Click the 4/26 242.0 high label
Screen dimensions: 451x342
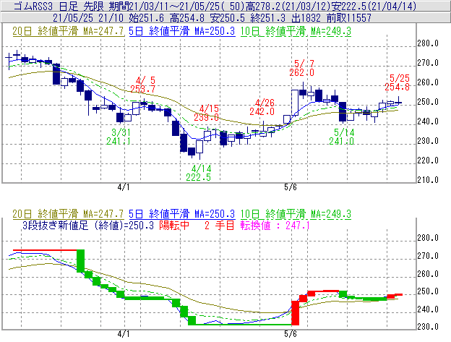click(x=262, y=107)
